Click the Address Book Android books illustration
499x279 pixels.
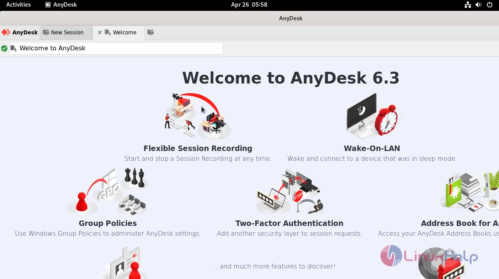tap(469, 191)
